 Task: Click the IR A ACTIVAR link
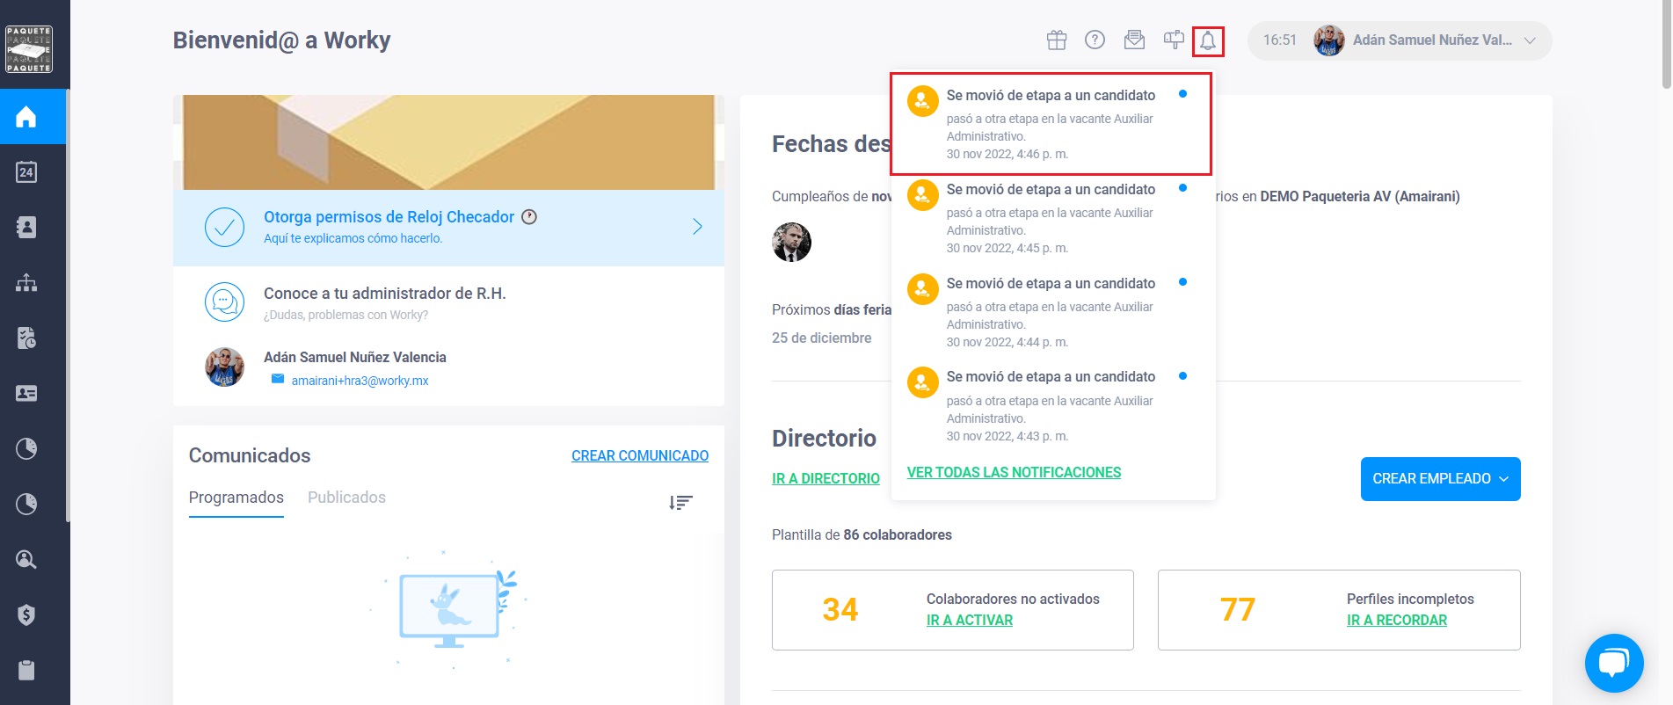(970, 620)
